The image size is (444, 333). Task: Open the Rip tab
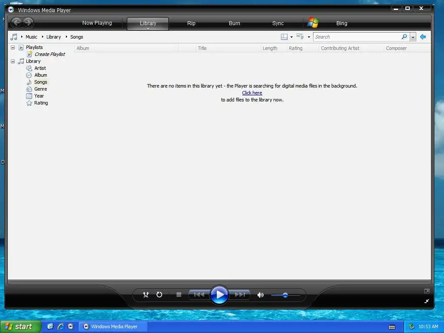(x=191, y=23)
